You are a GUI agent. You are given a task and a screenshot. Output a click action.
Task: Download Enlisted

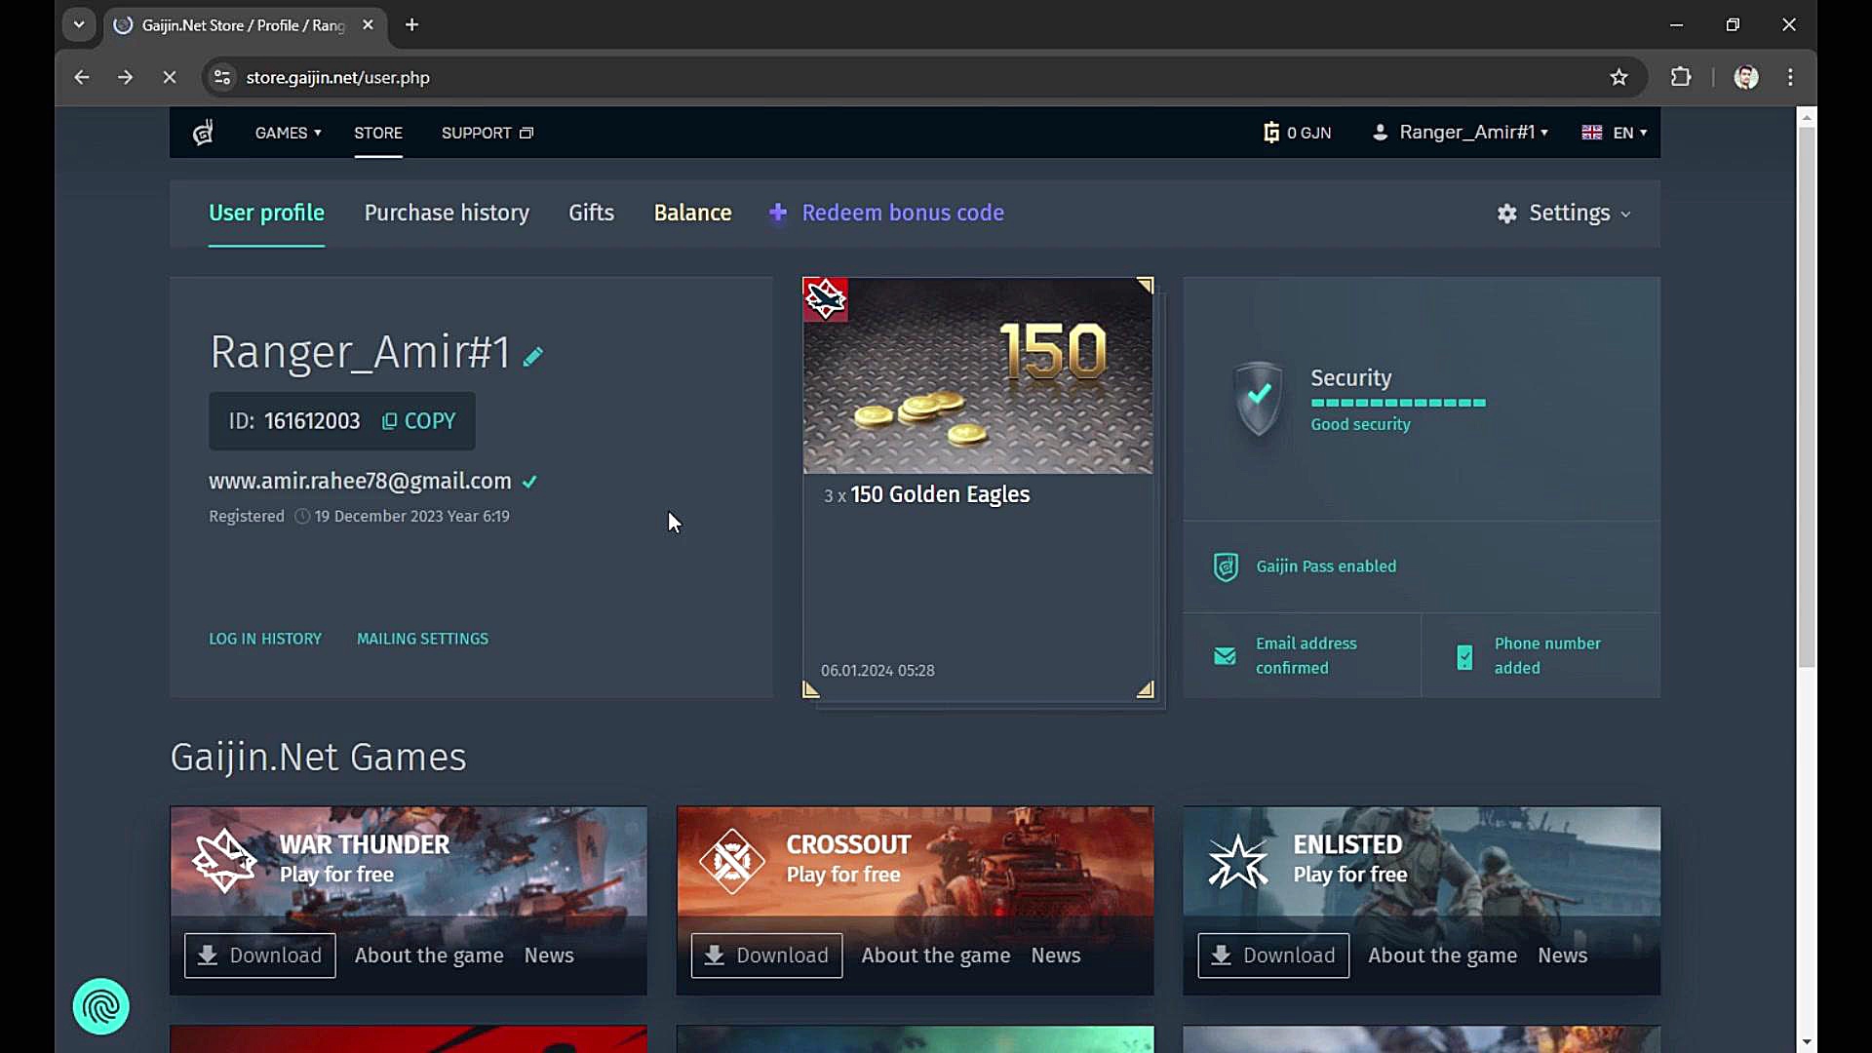point(1273,955)
